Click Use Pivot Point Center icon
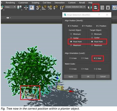The image size is (117, 111). coord(20,8)
